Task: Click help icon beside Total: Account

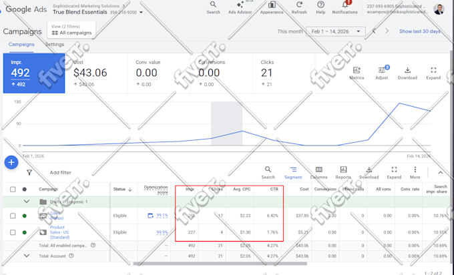Action: (x=71, y=256)
